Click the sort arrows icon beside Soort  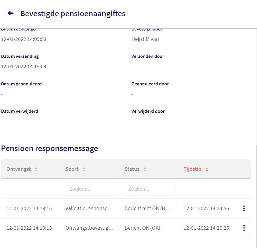[x=84, y=169]
